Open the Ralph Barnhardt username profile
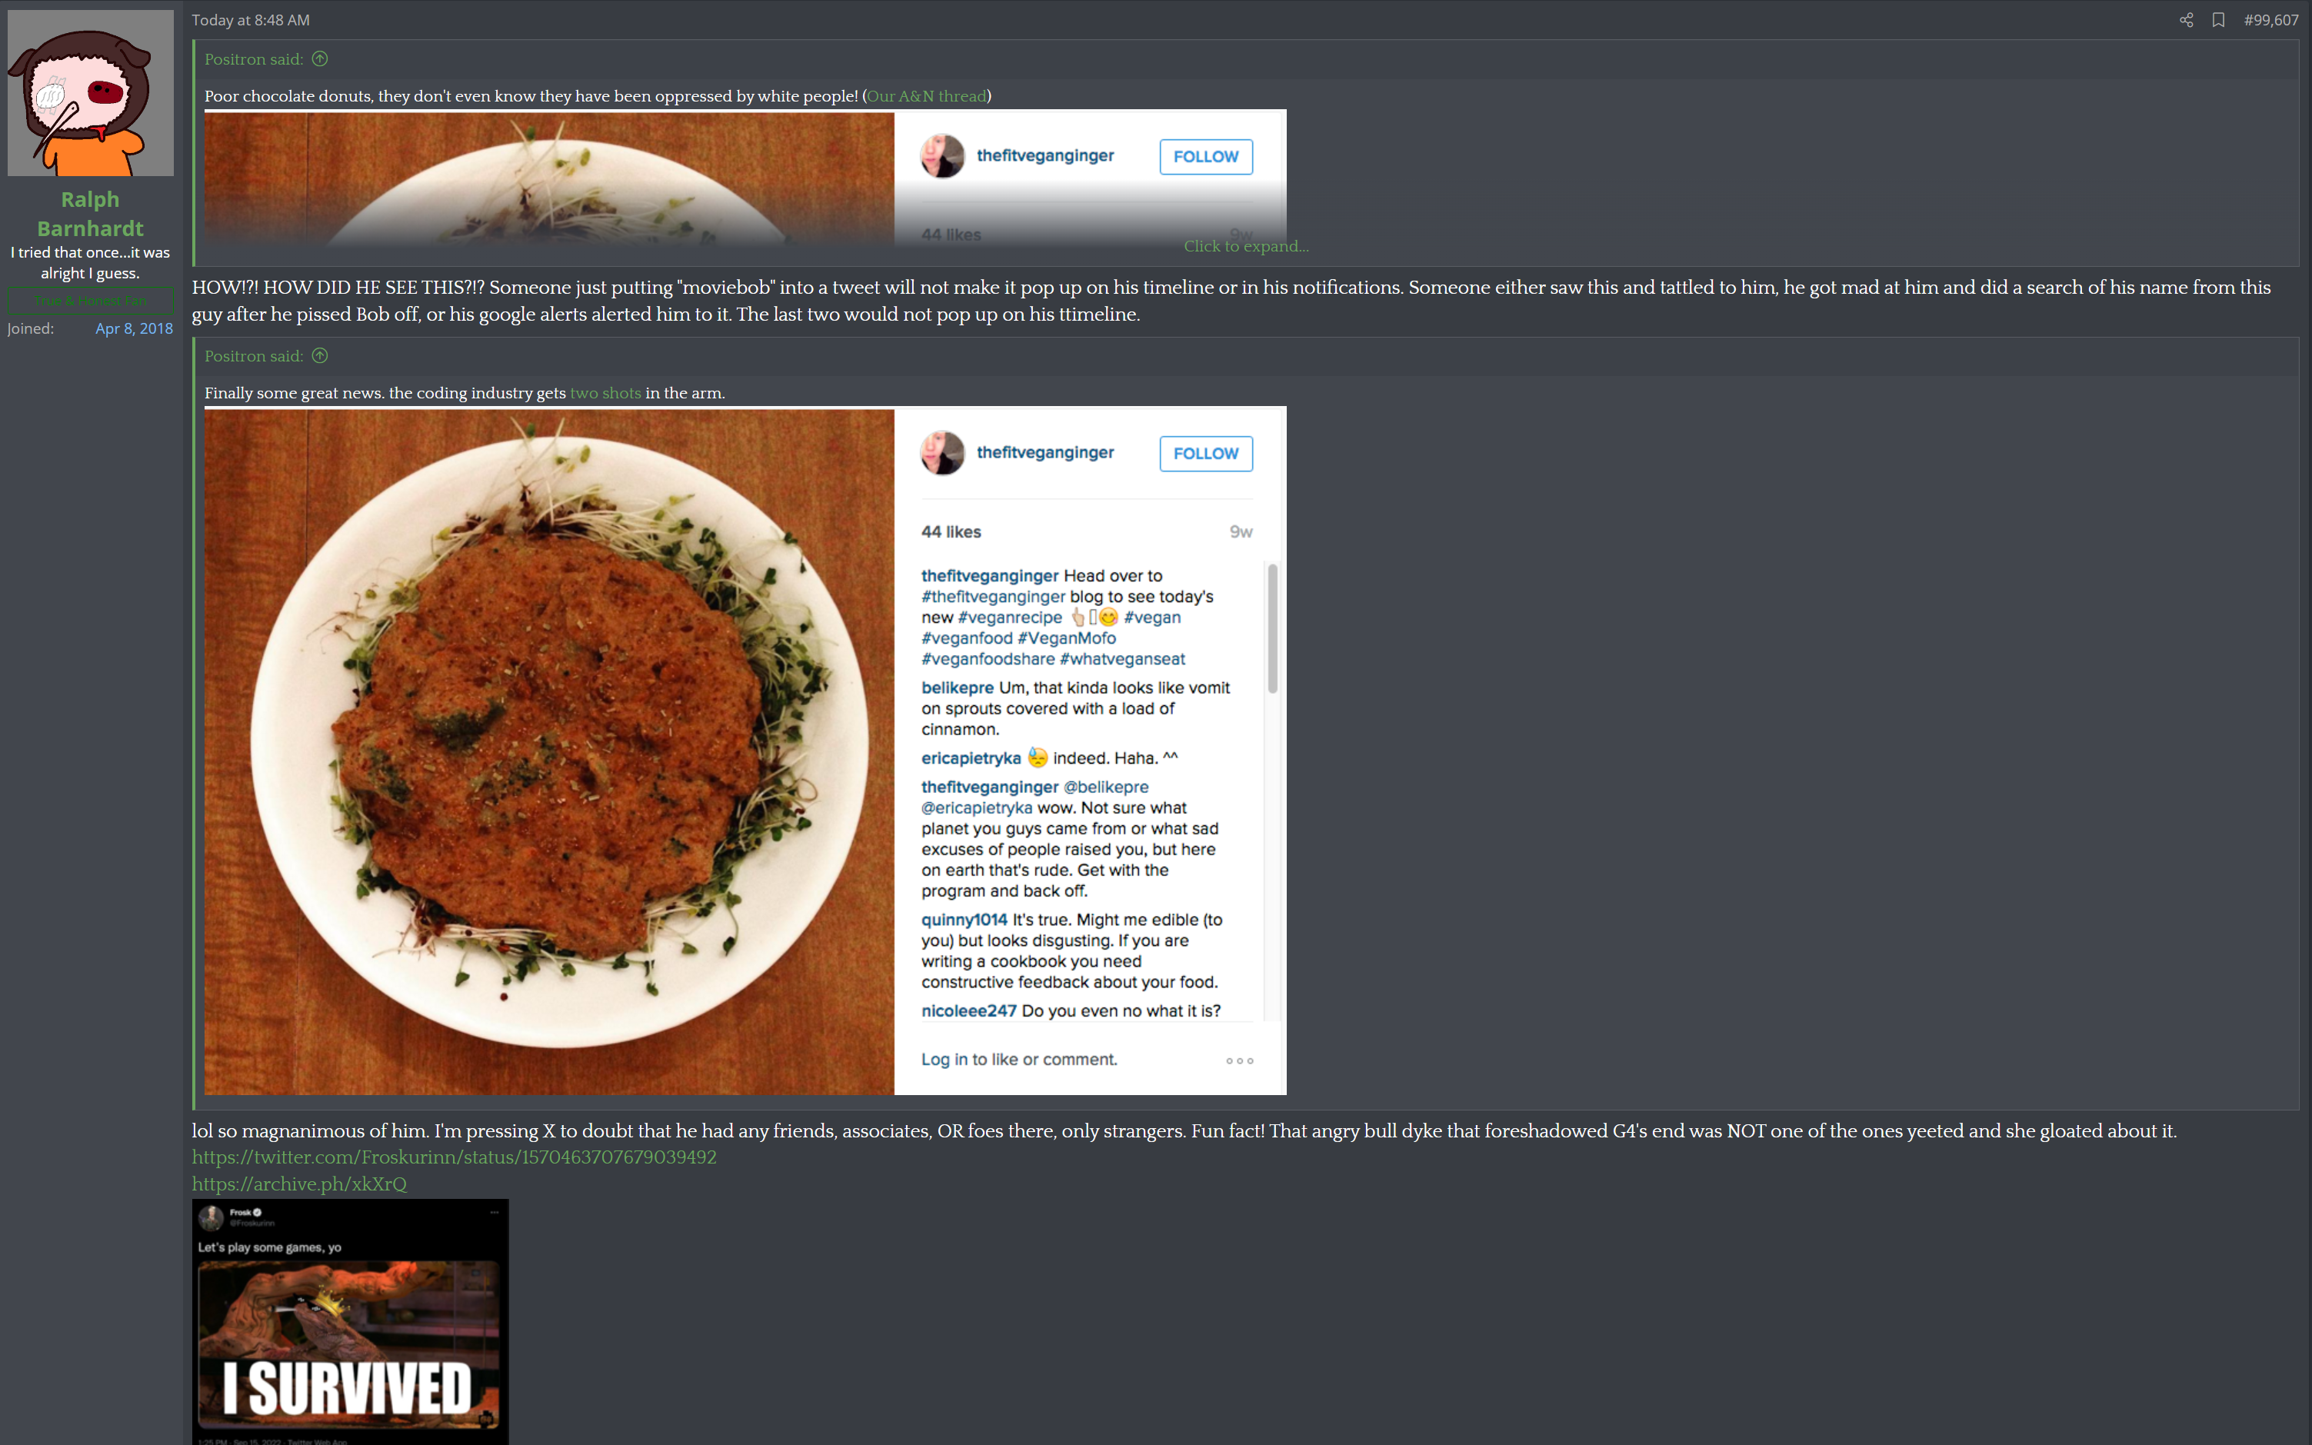The image size is (2312, 1445). pyautogui.click(x=91, y=214)
